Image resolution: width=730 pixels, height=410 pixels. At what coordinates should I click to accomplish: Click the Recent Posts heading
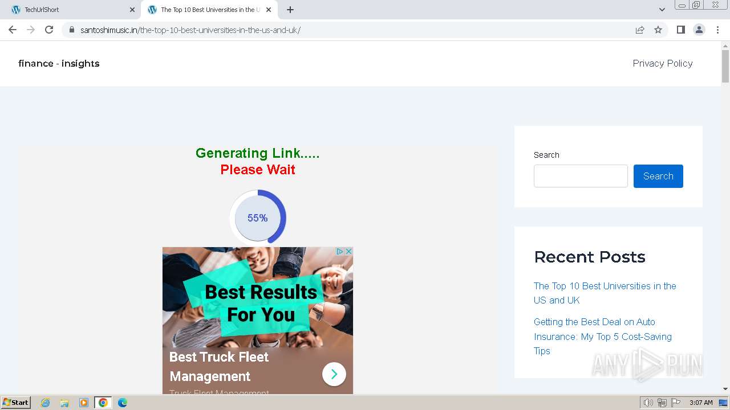[590, 257]
